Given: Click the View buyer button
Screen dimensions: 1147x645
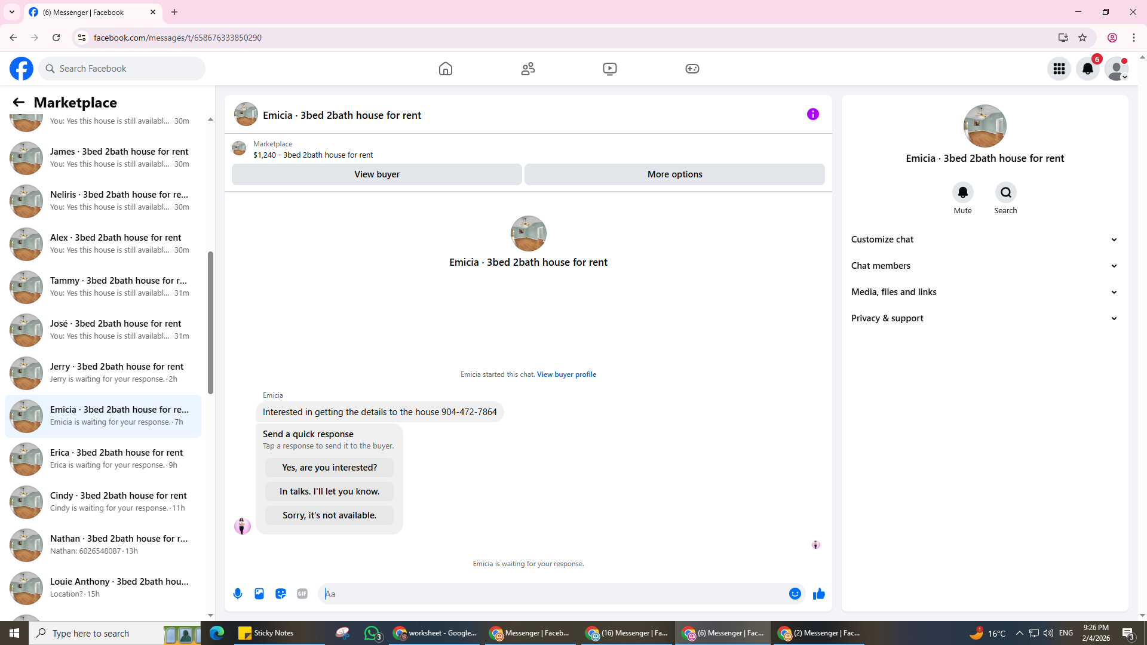Looking at the screenshot, I should [x=376, y=174].
